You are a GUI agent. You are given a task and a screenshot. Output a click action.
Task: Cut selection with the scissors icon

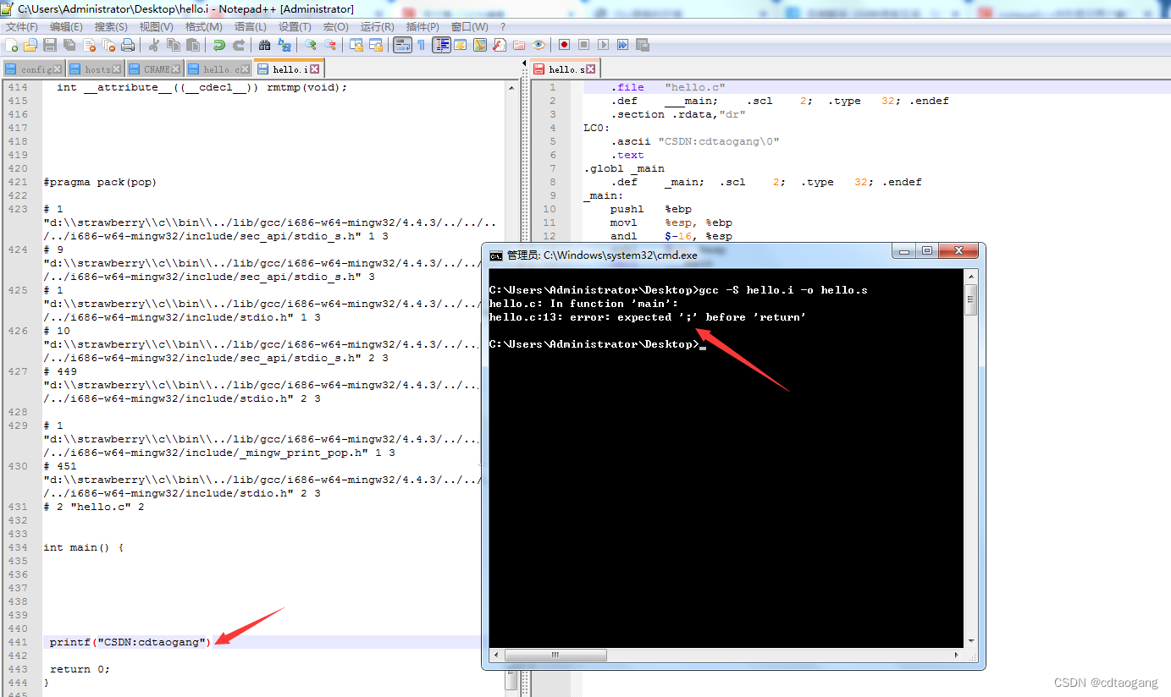(x=154, y=45)
